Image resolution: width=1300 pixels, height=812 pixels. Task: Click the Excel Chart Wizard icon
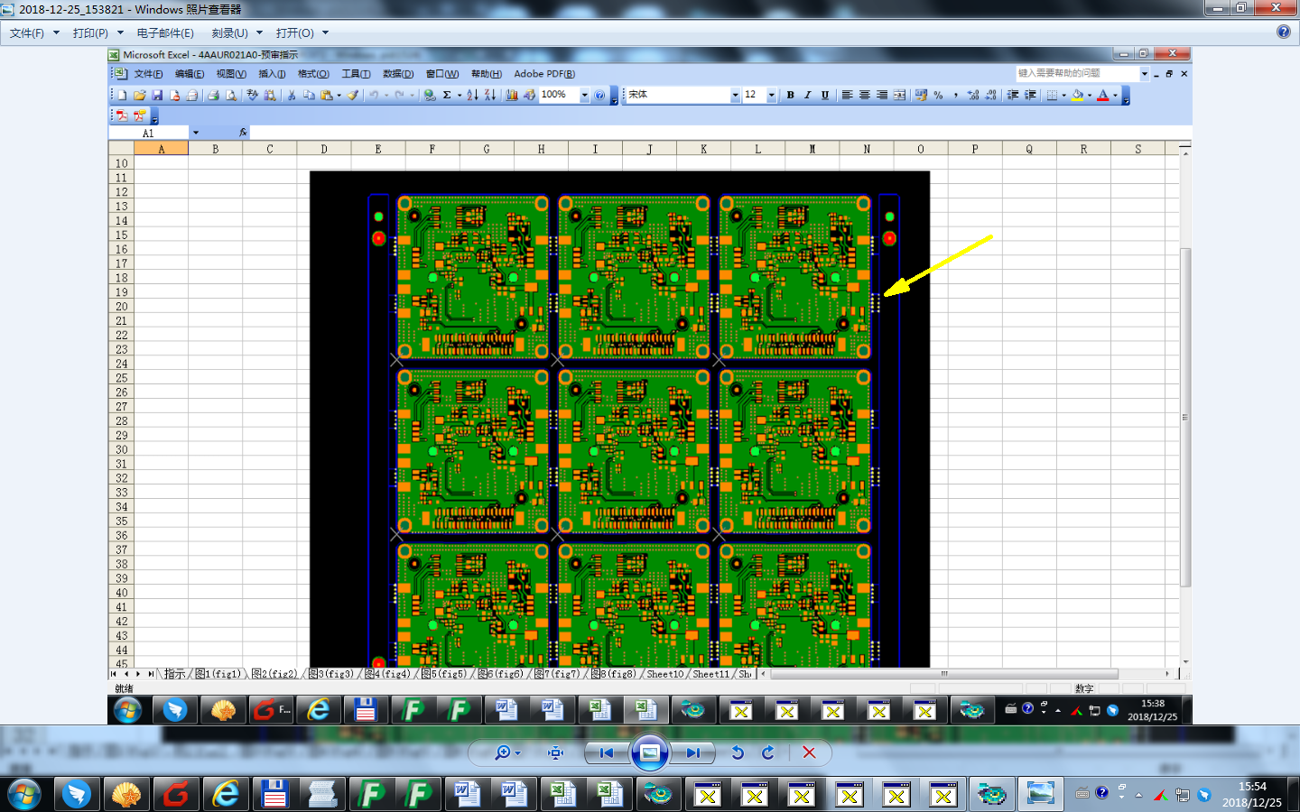click(x=512, y=95)
